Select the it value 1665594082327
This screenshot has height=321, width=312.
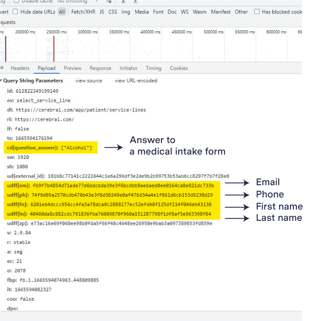[x=33, y=289]
